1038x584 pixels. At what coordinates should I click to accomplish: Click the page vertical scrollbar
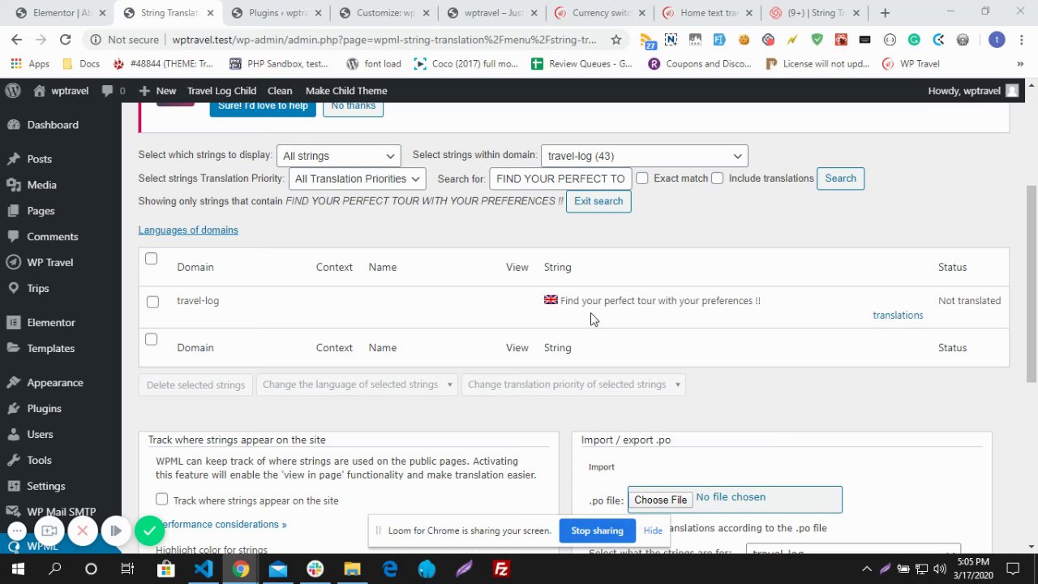1031,284
